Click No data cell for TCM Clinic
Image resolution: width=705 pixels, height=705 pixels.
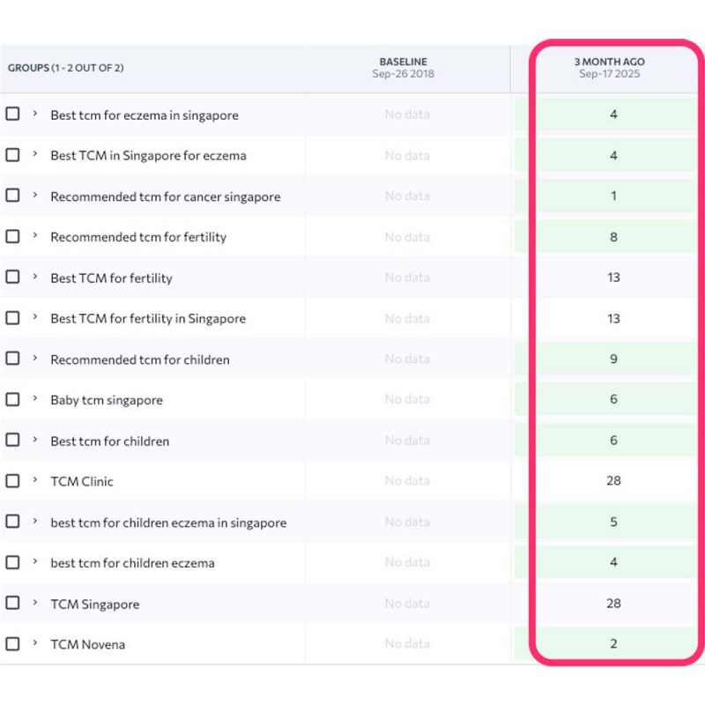407,481
